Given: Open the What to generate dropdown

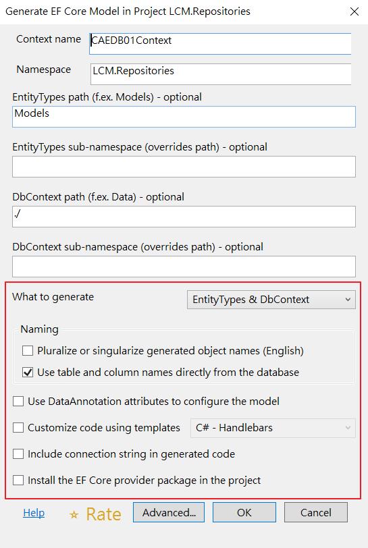Looking at the screenshot, I should point(271,300).
